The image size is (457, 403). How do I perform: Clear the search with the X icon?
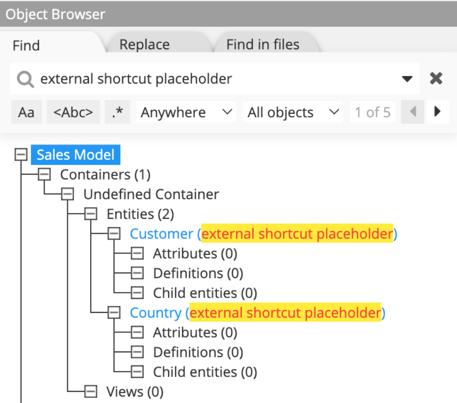[436, 78]
